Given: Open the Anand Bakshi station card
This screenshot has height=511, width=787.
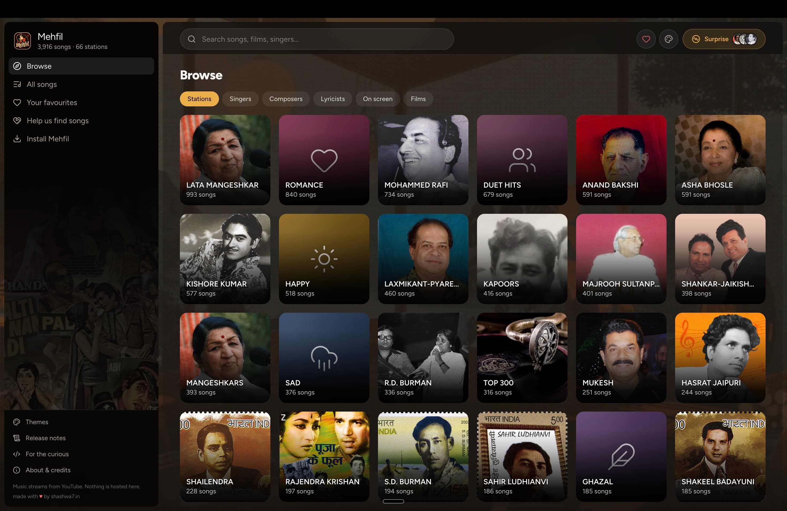Looking at the screenshot, I should tap(621, 160).
